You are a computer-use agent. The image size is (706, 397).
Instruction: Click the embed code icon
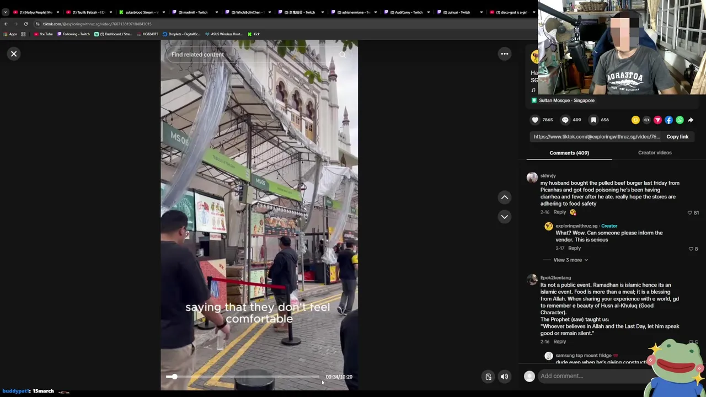[646, 120]
